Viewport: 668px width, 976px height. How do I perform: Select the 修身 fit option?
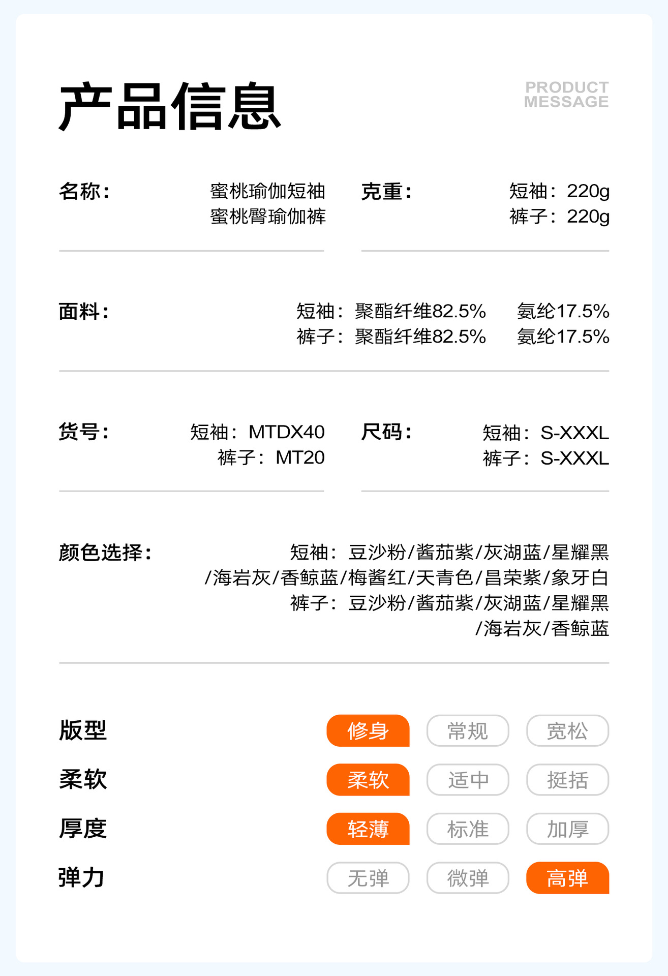coord(368,731)
